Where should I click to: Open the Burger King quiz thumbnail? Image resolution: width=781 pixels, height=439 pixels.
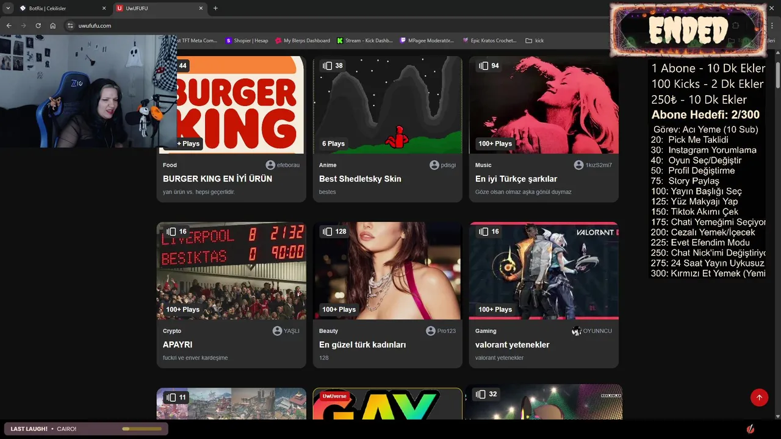tap(231, 105)
